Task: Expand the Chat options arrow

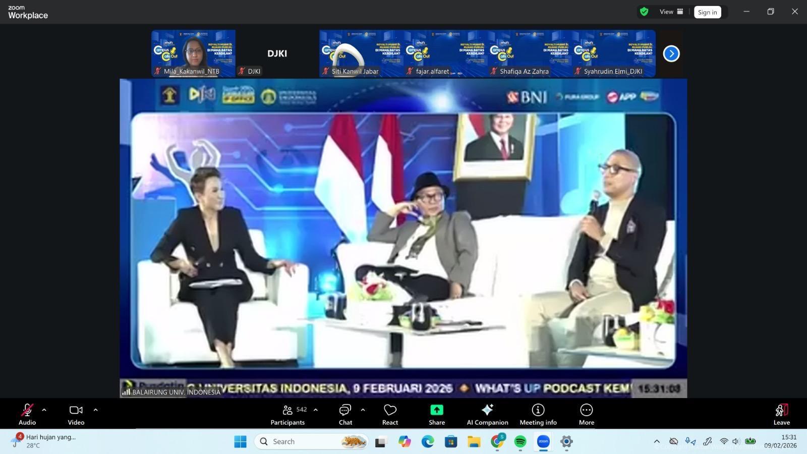Action: click(x=363, y=410)
